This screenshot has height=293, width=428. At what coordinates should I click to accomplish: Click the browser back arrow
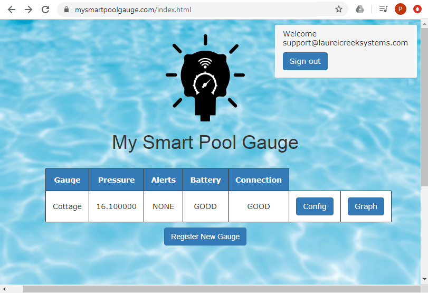(x=12, y=10)
